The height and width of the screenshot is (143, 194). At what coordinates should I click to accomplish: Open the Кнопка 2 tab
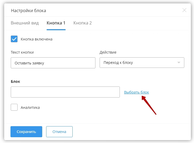click(x=82, y=23)
